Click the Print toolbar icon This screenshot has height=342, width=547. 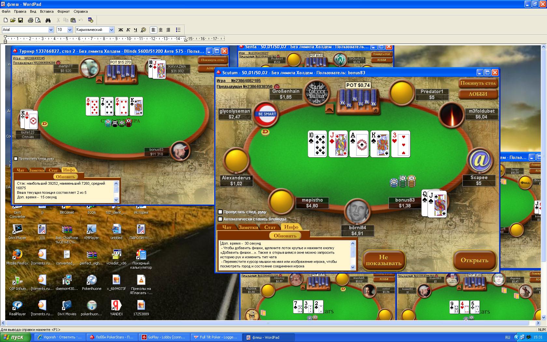pyautogui.click(x=30, y=20)
